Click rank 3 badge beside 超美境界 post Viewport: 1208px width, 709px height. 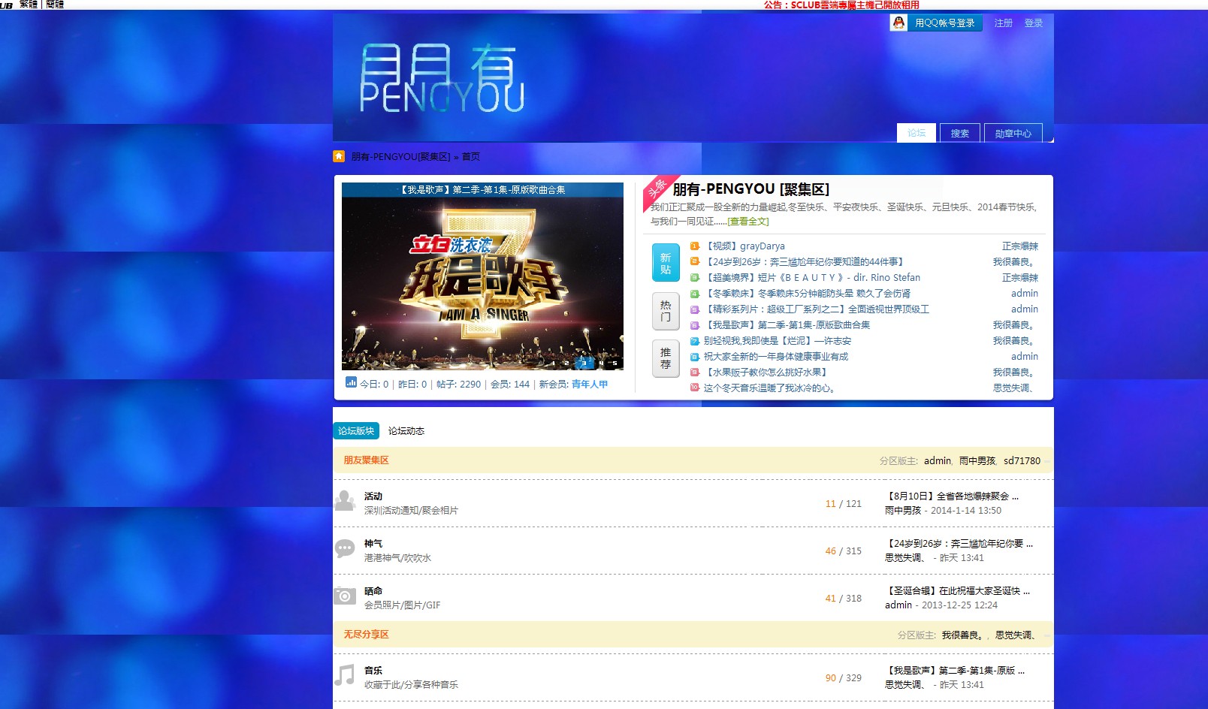(695, 277)
